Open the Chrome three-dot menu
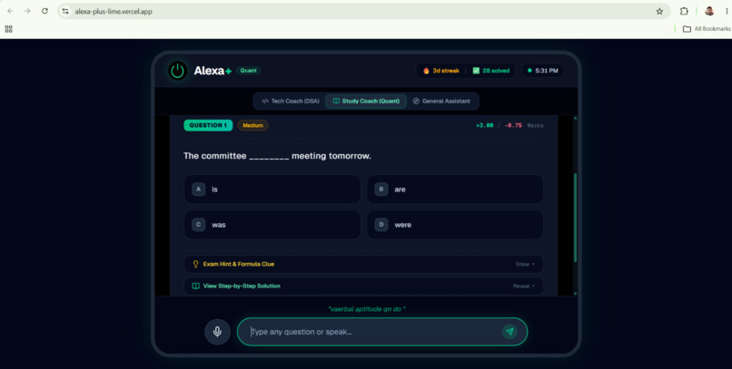732x369 pixels. point(727,11)
